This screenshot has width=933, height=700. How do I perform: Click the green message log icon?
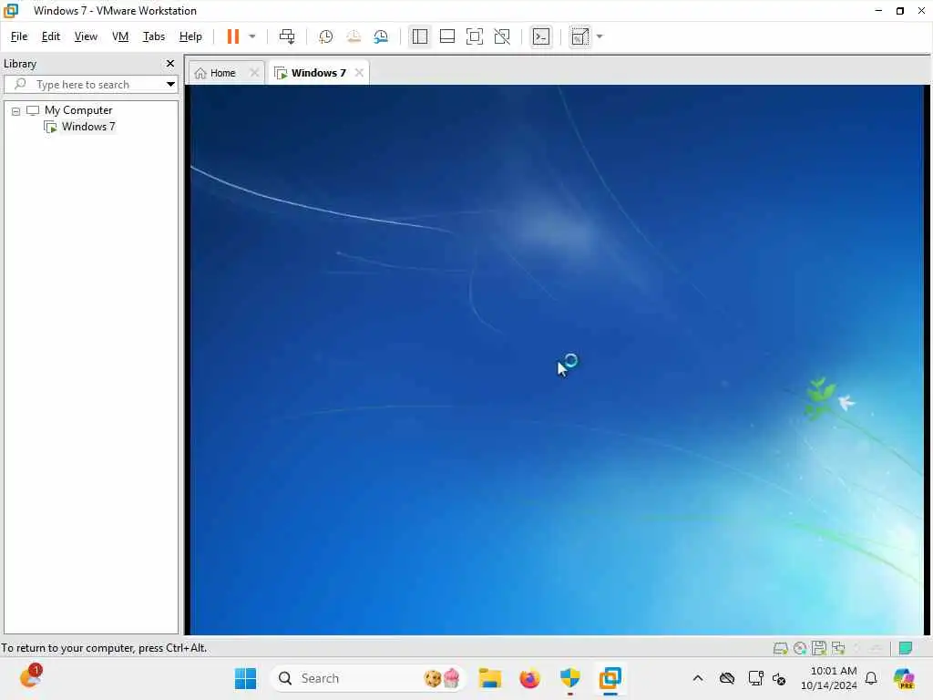click(x=905, y=648)
